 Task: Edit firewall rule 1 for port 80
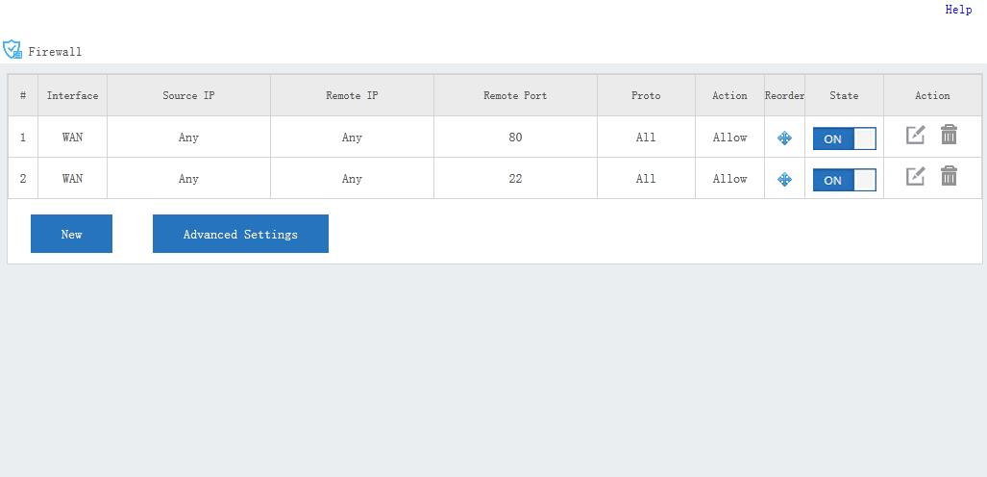pos(915,135)
